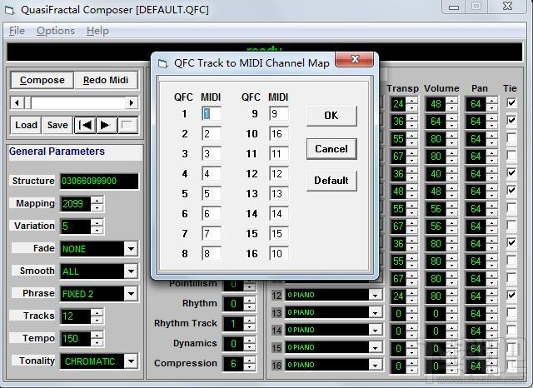This screenshot has height=388, width=533.
Task: Toggle the Tie checkbox in the ninth track row
Action: pyautogui.click(x=511, y=242)
